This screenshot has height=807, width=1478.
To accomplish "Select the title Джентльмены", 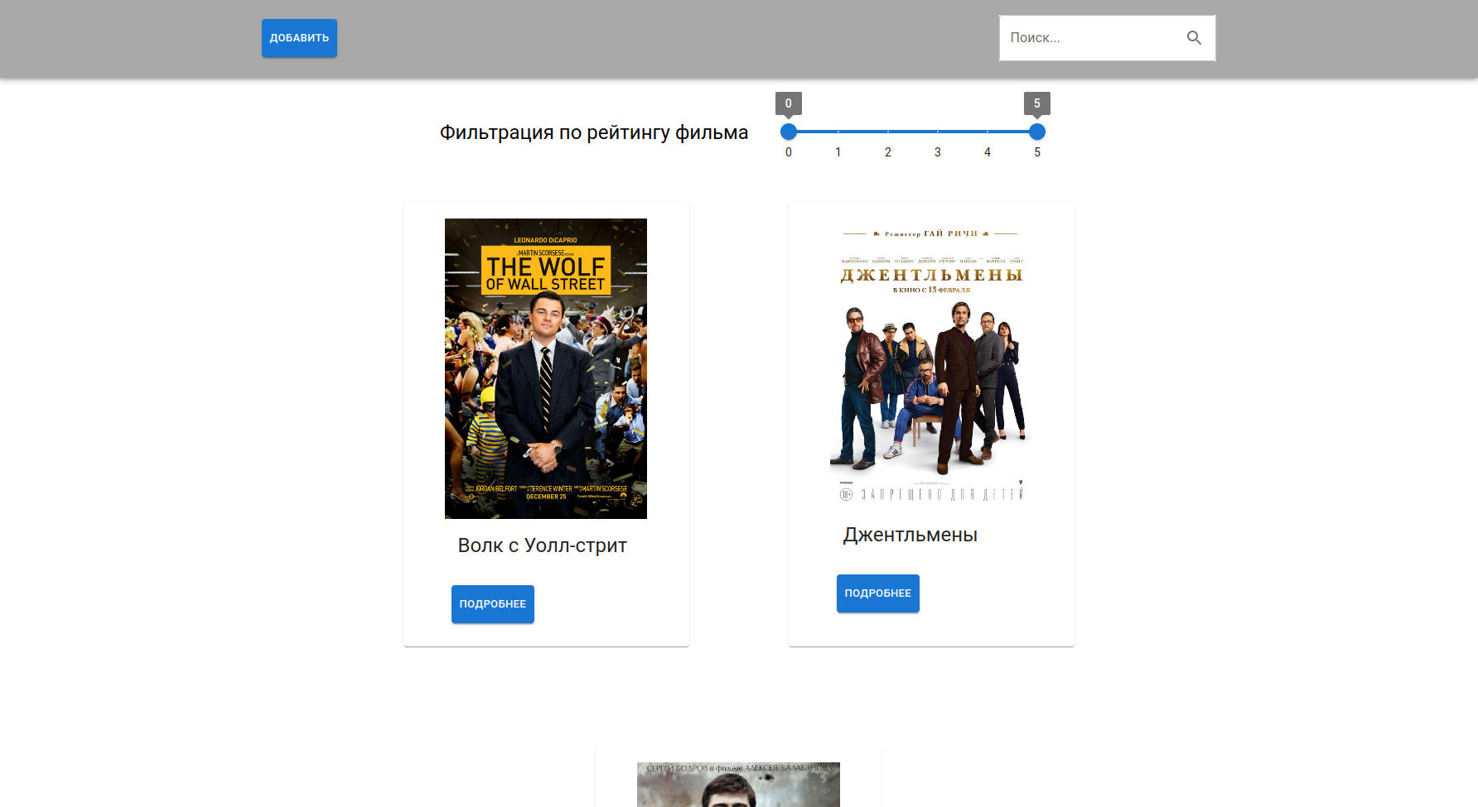I will (909, 535).
